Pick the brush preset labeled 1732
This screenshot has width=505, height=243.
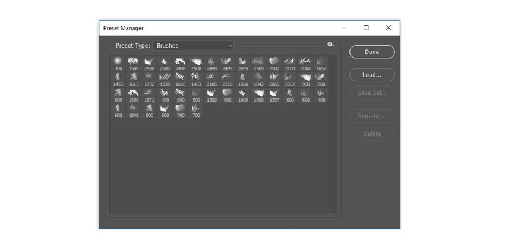click(x=150, y=80)
